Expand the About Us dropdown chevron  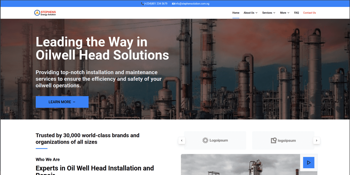(257, 13)
